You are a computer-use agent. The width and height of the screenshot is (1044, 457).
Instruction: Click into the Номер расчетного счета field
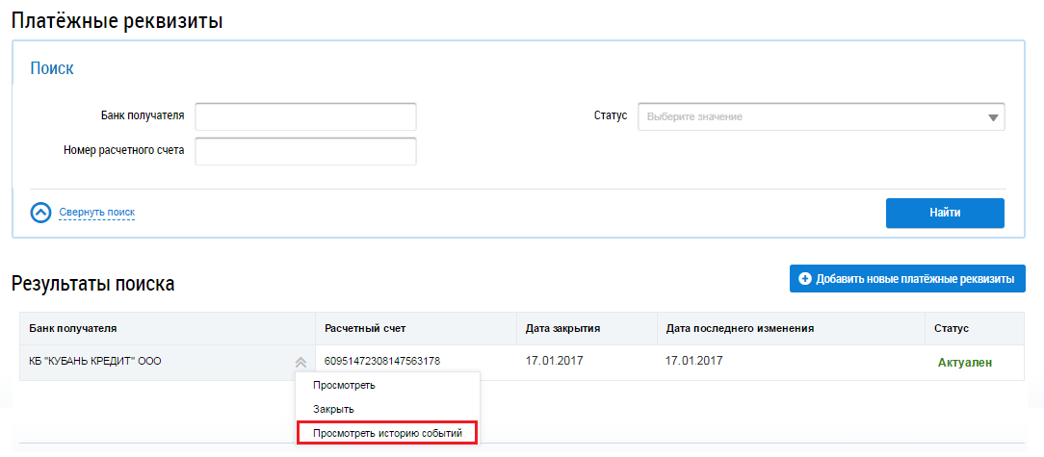pos(305,151)
